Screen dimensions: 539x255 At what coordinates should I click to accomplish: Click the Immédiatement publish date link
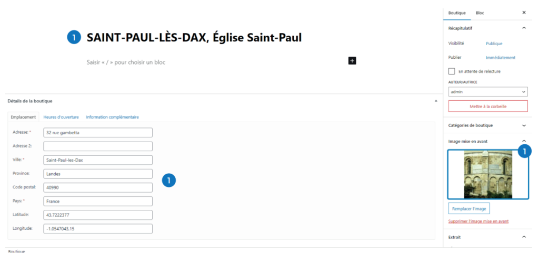tap(500, 58)
